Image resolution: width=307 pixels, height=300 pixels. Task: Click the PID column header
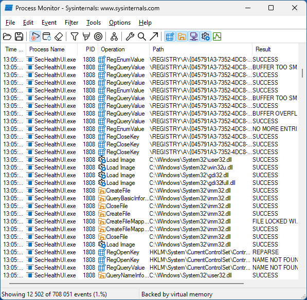click(88, 49)
